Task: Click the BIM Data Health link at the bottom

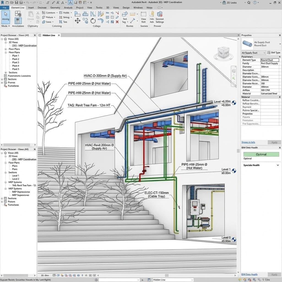Action: pos(249,275)
